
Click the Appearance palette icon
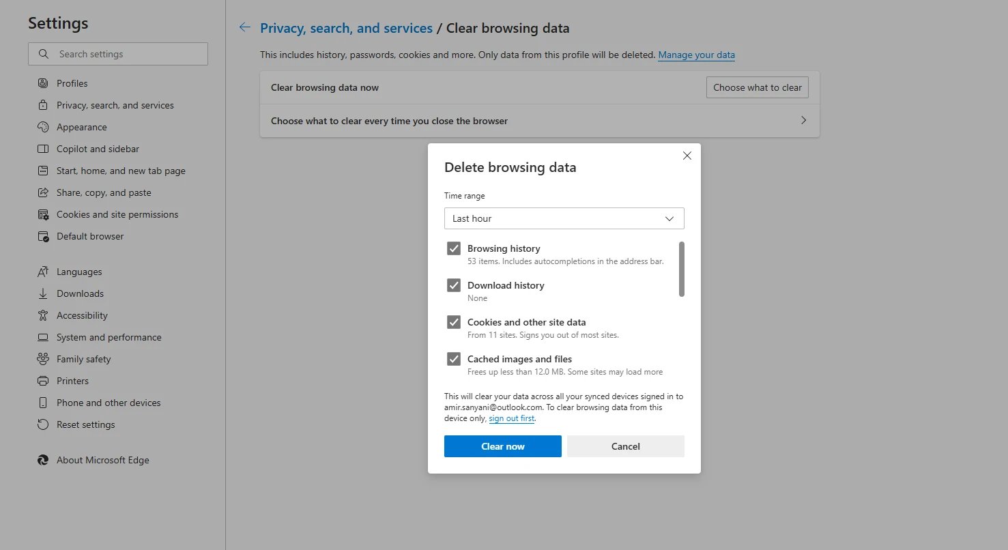43,127
